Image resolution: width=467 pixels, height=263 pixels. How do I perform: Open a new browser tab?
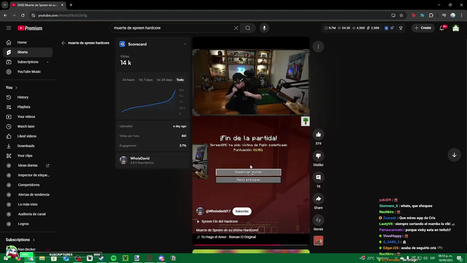(x=71, y=5)
